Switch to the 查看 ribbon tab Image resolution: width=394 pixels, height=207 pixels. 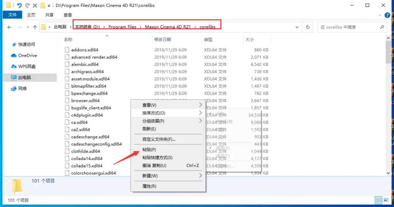tap(67, 15)
